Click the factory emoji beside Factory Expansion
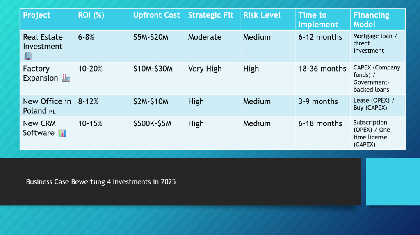Screen dimensions: 420x235 (66, 78)
